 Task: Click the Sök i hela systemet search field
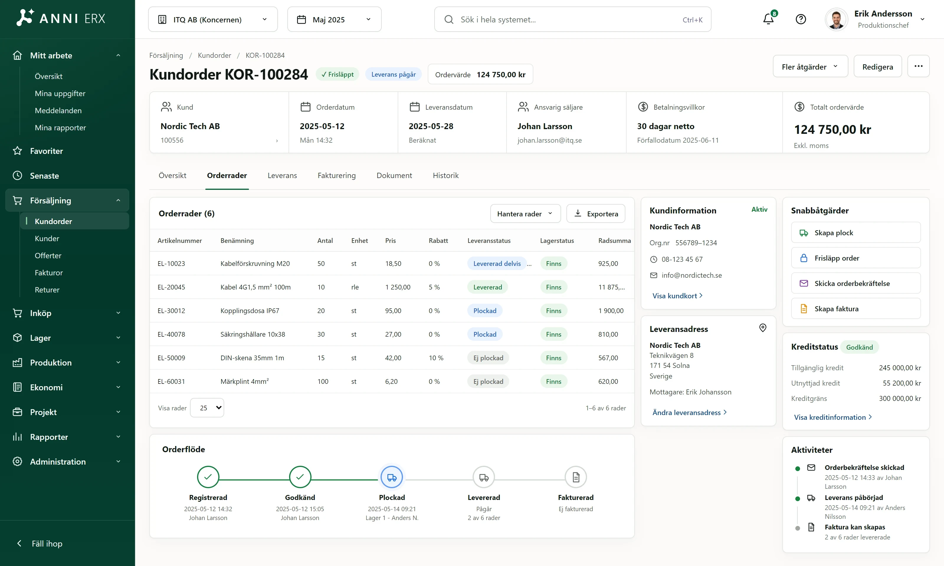point(572,19)
